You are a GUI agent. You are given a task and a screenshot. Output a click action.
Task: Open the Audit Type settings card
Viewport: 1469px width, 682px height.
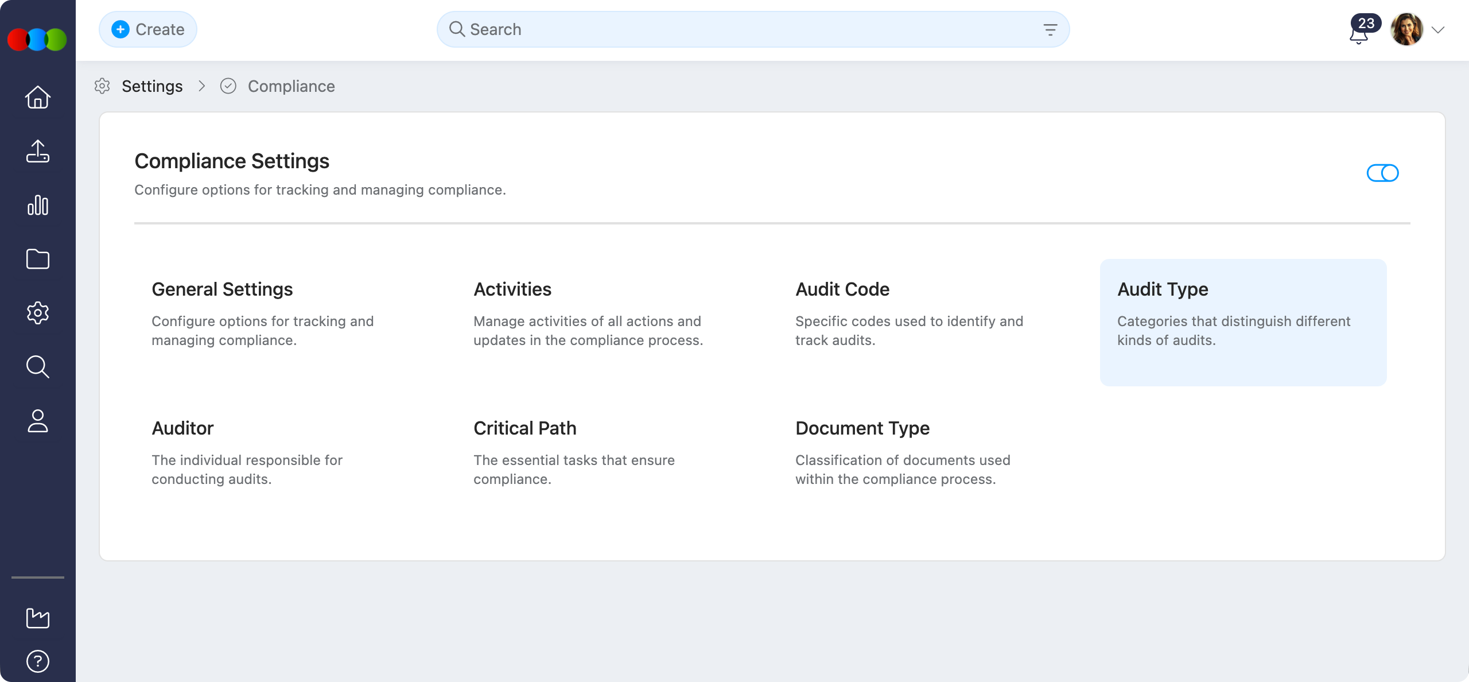click(x=1243, y=323)
